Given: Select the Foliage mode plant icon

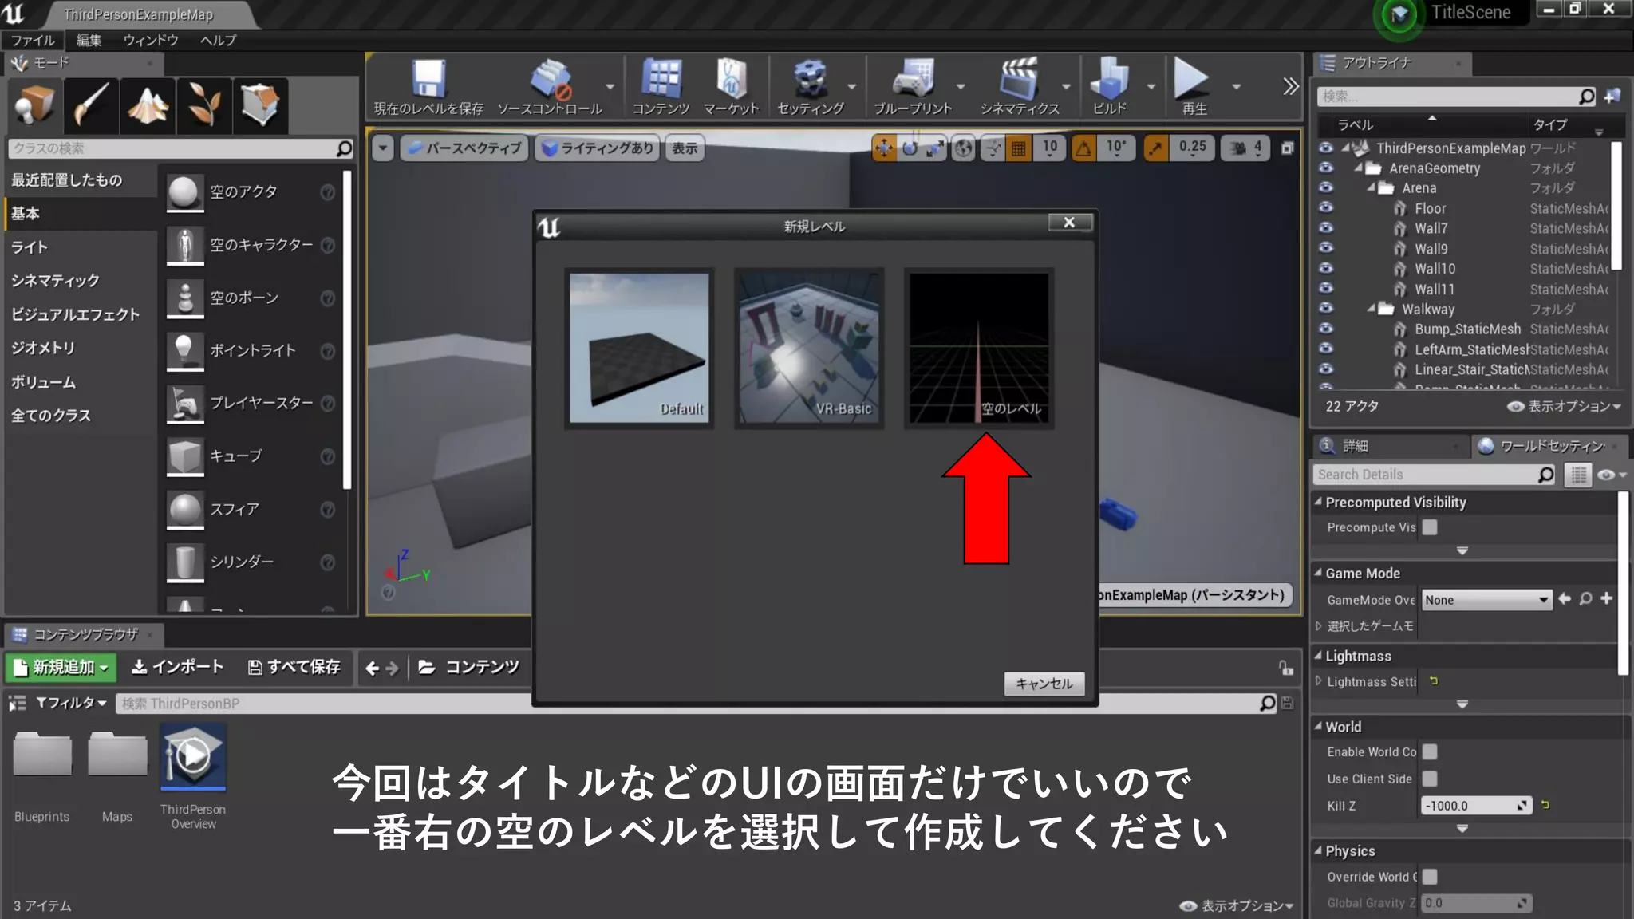Looking at the screenshot, I should (x=203, y=105).
